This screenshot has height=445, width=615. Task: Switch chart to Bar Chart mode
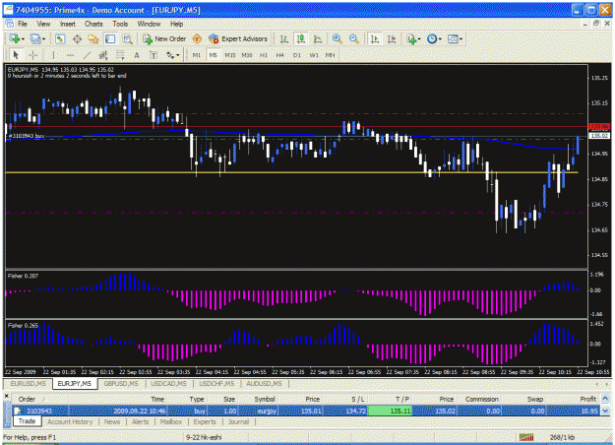(x=284, y=38)
